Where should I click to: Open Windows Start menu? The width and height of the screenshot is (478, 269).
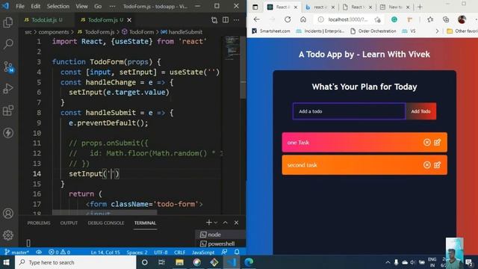7,262
